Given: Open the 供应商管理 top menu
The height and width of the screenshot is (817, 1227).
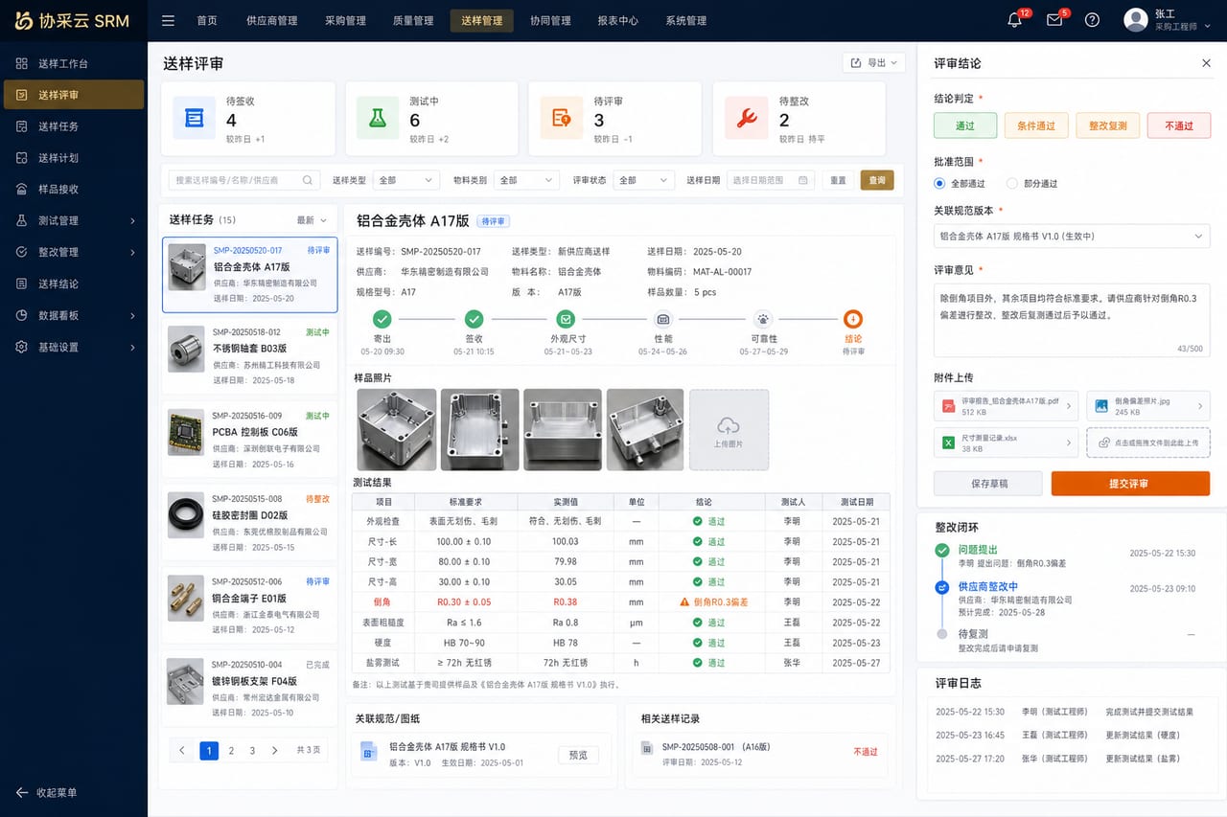Looking at the screenshot, I should (271, 20).
